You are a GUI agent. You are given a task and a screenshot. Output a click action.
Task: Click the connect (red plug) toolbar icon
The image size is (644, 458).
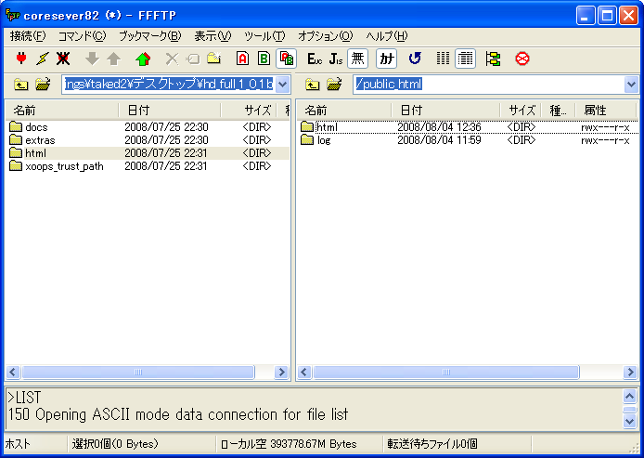(x=21, y=59)
